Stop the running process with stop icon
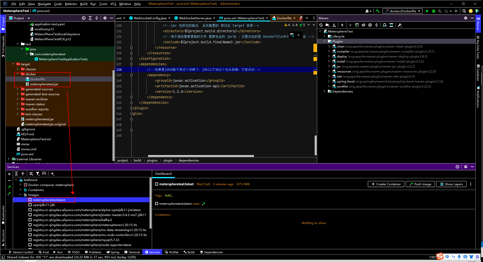The width and height of the screenshot is (483, 262). coord(456,11)
